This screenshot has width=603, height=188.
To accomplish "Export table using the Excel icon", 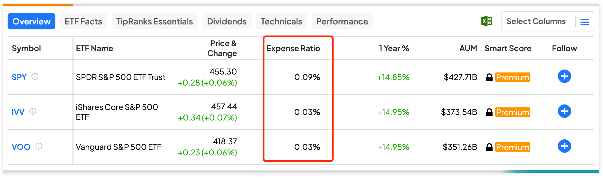I will pyautogui.click(x=486, y=21).
